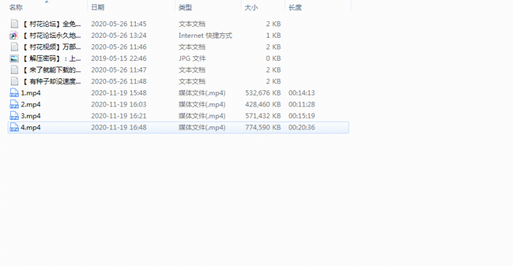The height and width of the screenshot is (266, 513).
Task: Click the Internet shortcut icon for 村花论坛永久地
Action: tap(14, 35)
